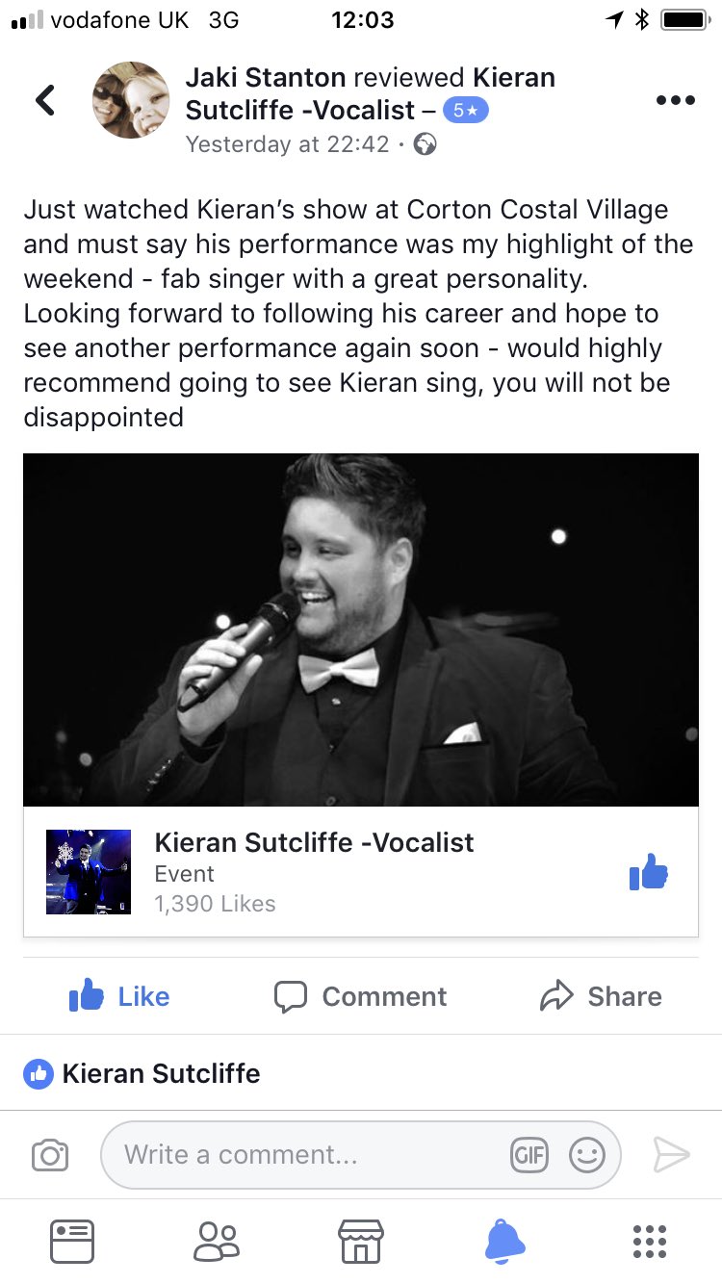
Task: Send the comment with the arrow icon
Action: (x=672, y=1154)
